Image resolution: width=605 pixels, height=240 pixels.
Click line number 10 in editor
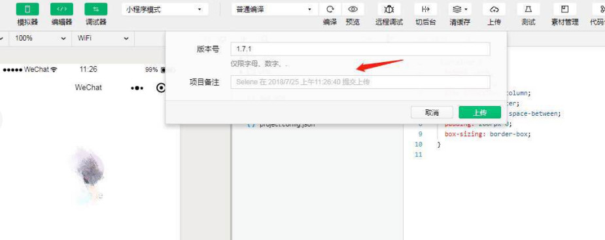click(418, 145)
